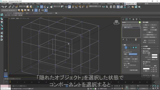Click the Grow selection button
The image size is (160, 90).
click(x=135, y=59)
